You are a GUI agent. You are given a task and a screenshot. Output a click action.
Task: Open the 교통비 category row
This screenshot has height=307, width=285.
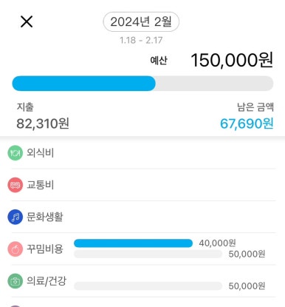pyautogui.click(x=142, y=185)
